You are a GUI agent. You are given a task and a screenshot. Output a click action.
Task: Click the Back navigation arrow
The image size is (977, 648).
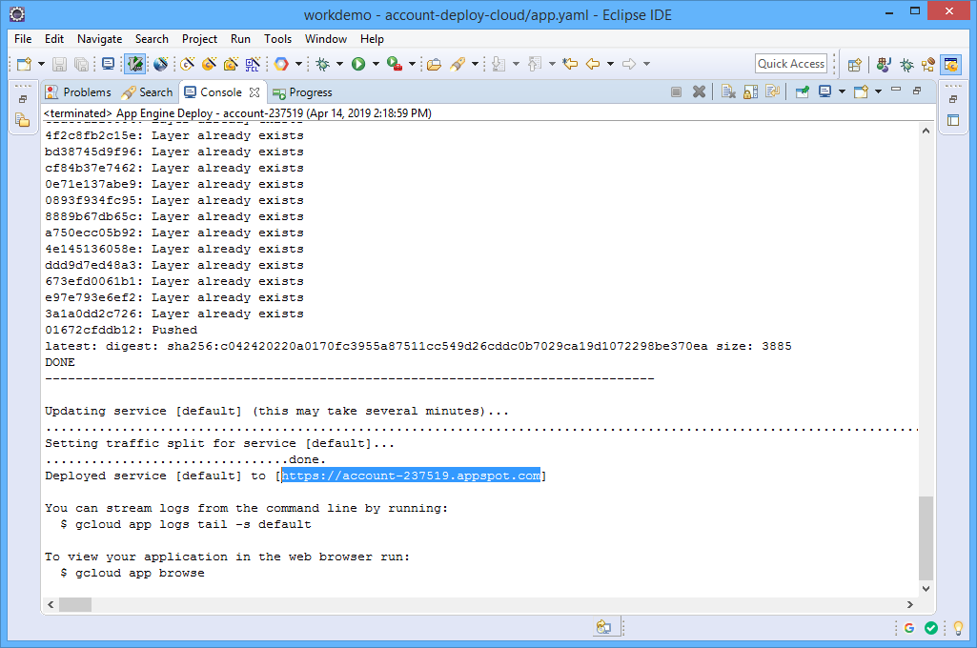click(x=593, y=64)
